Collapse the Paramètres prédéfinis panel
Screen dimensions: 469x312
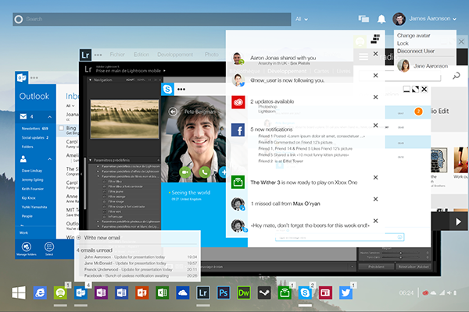[x=91, y=161]
